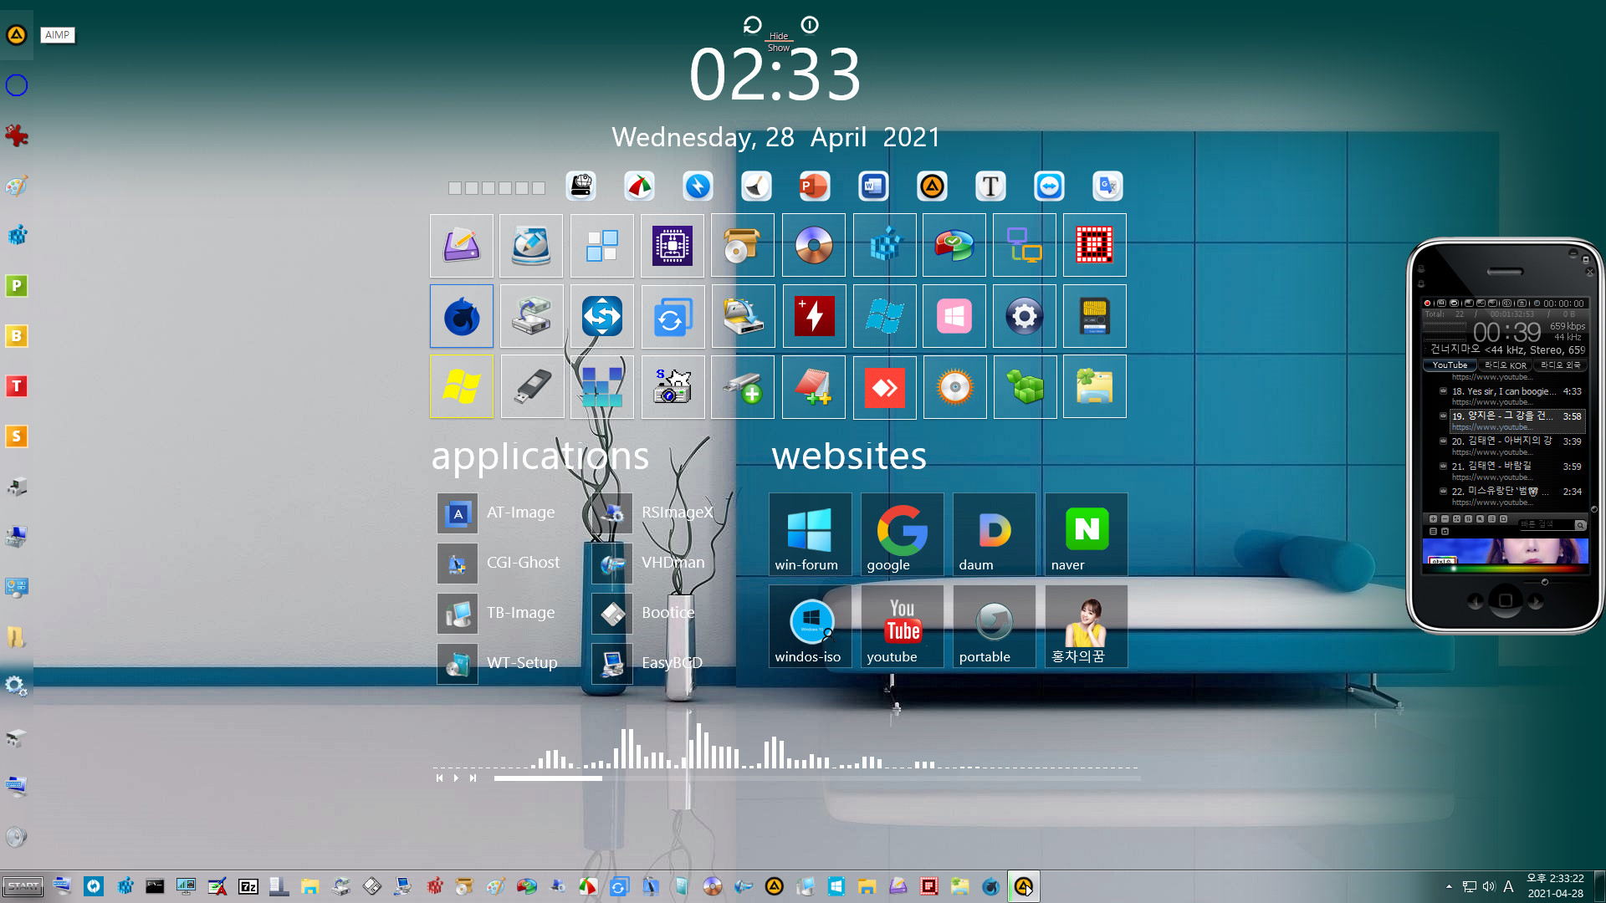The height and width of the screenshot is (903, 1606).
Task: Click the START button on the taskbar
Action: point(23,886)
